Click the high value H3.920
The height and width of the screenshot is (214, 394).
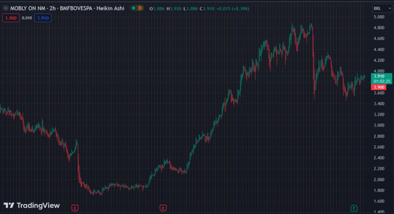[x=174, y=8]
